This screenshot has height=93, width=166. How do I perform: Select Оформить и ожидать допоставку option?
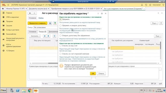(x=60, y=26)
